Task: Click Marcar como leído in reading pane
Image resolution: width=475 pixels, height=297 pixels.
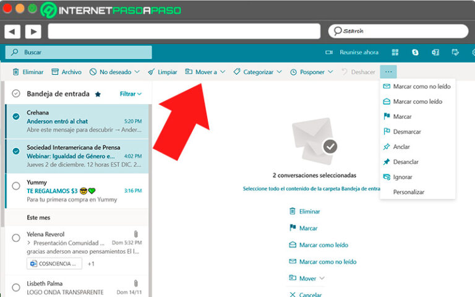Action: tap(323, 245)
